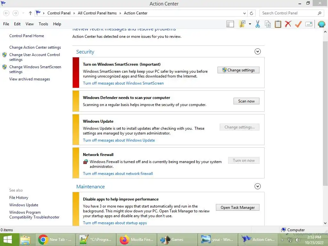Click the scrollbar down arrow

pyautogui.click(x=325, y=223)
